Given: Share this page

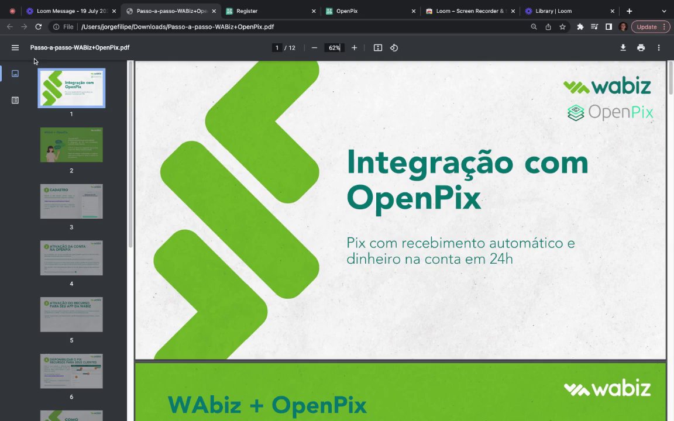Looking at the screenshot, I should point(548,27).
